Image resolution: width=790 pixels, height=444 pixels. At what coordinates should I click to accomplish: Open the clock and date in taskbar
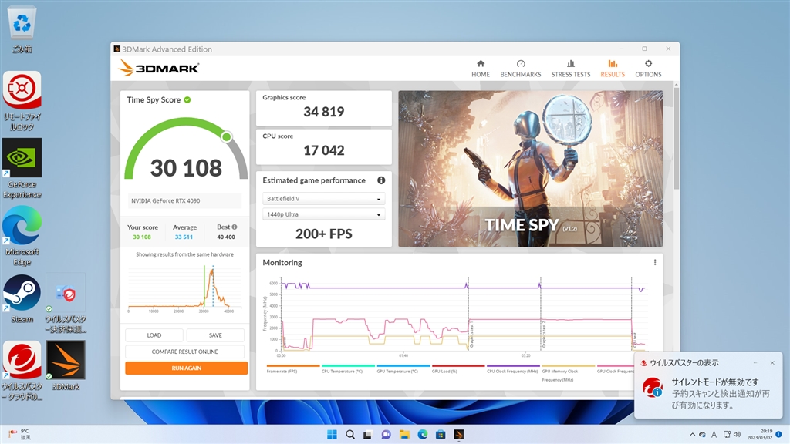[760, 434]
